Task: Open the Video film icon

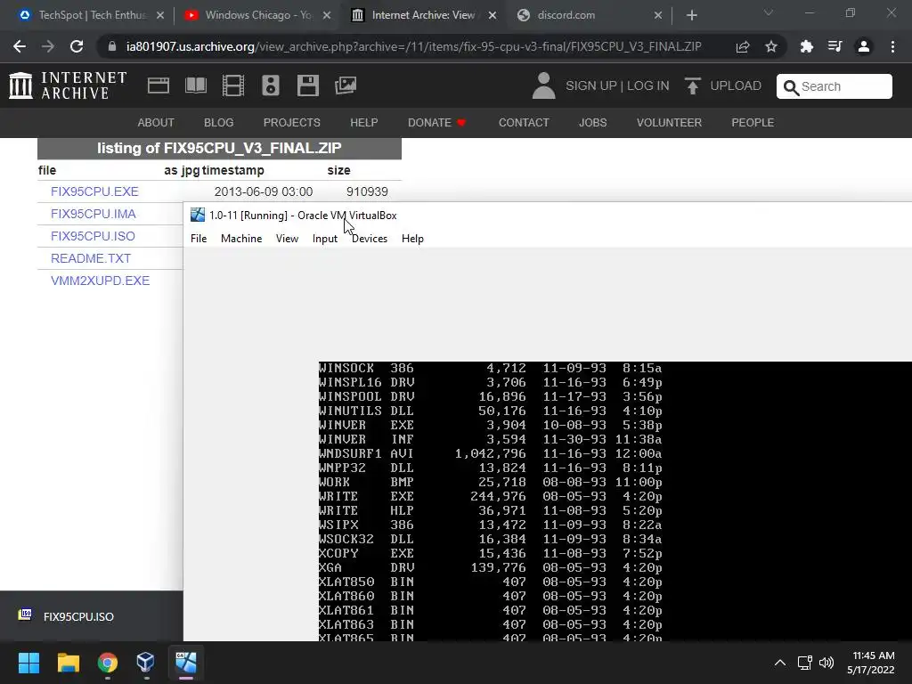Action: click(x=233, y=85)
